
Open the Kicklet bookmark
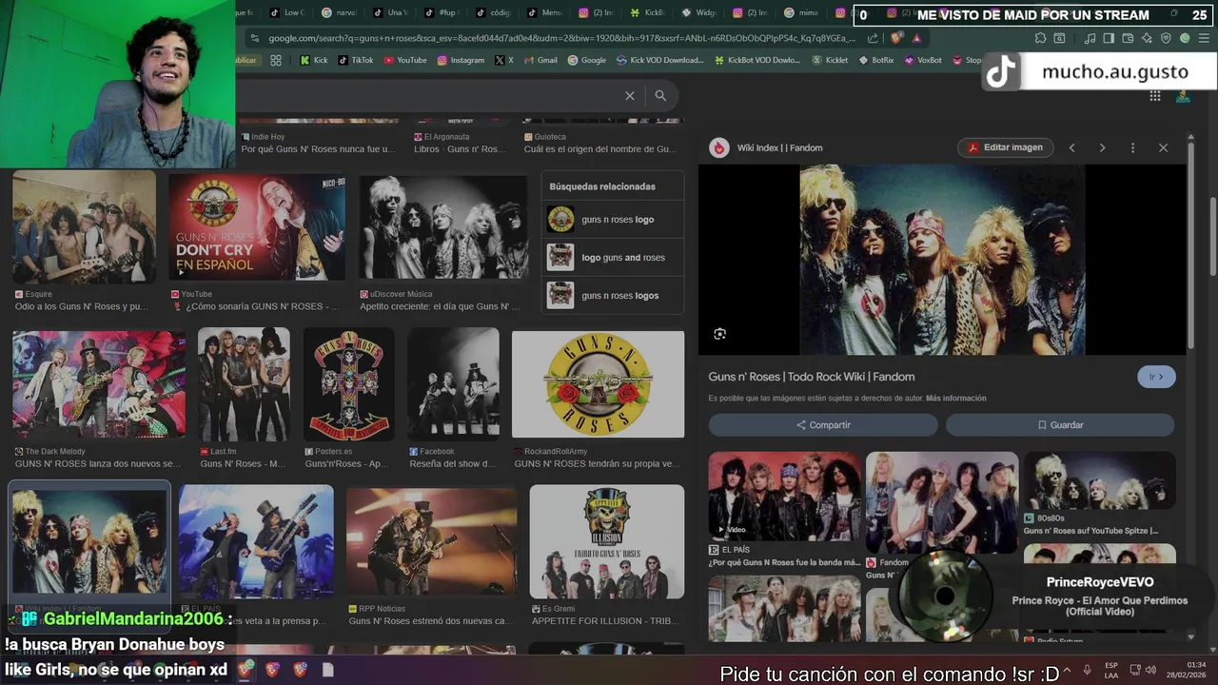(830, 60)
